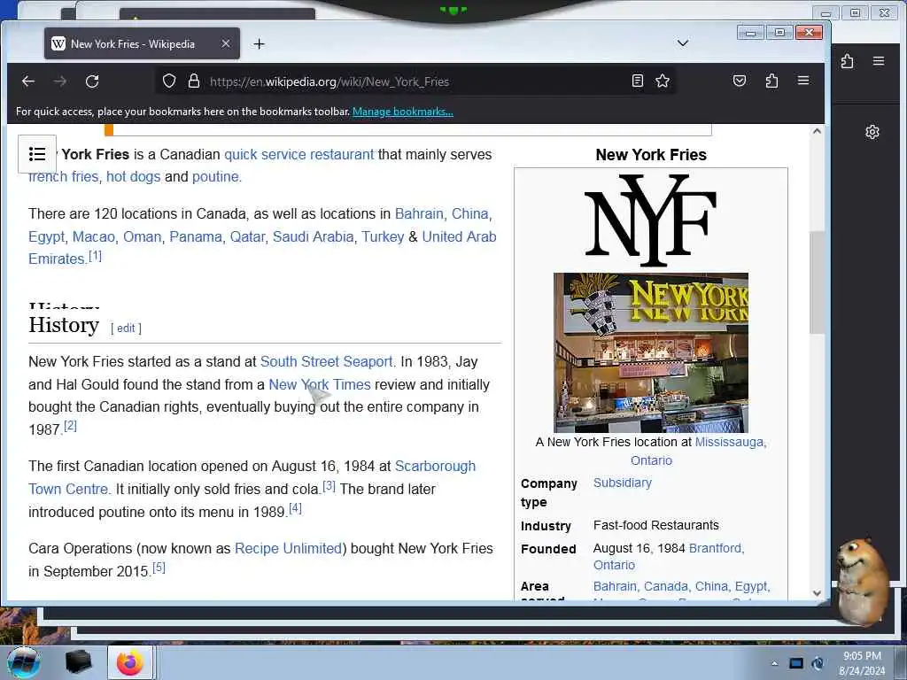This screenshot has height=680, width=907.
Task: Open extensions puzzle icon in front window
Action: click(771, 81)
